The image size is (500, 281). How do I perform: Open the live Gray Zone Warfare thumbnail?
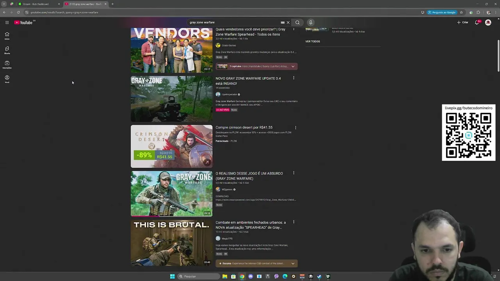(171, 99)
